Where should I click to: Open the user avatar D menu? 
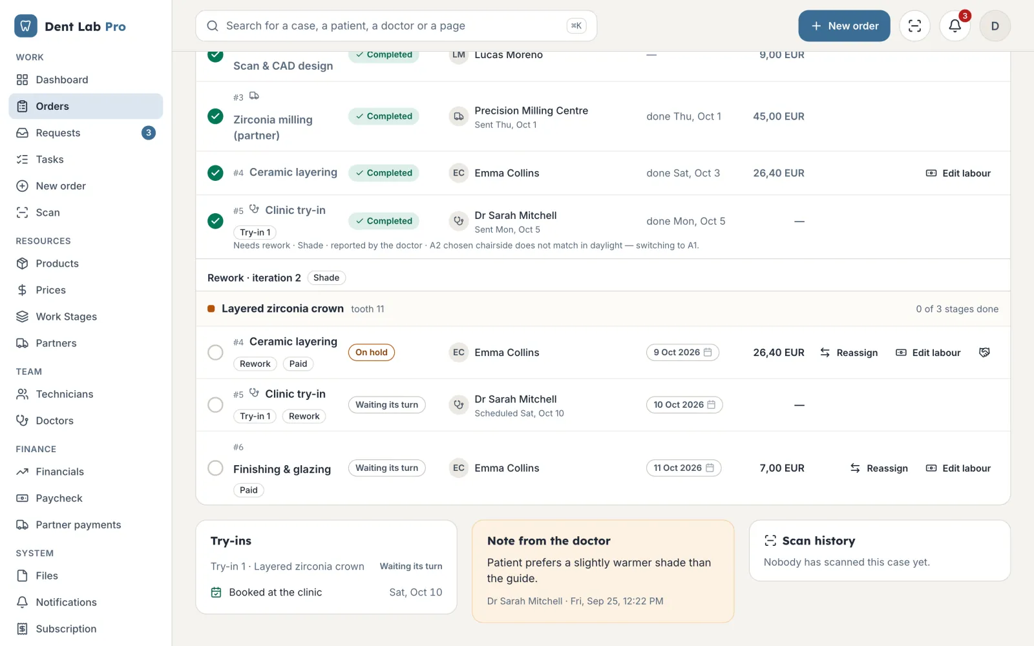[995, 26]
